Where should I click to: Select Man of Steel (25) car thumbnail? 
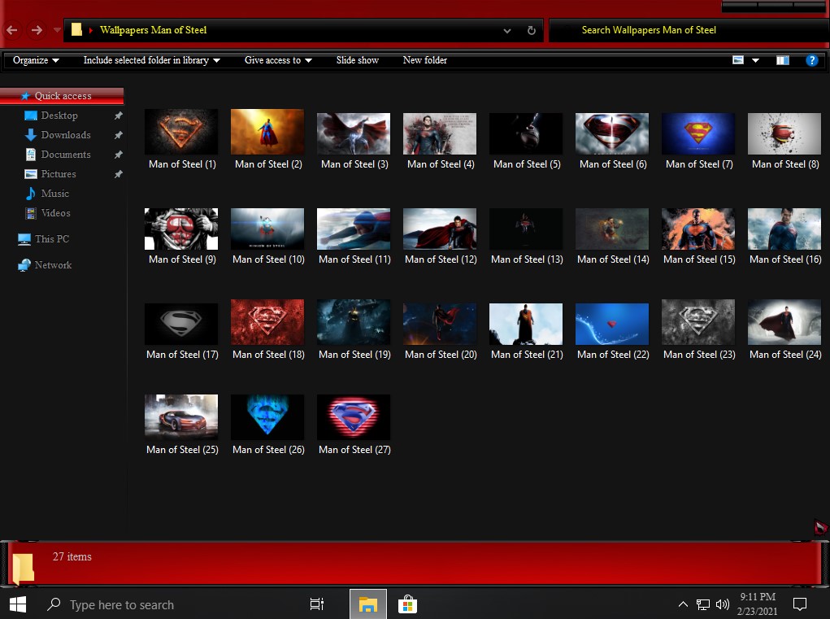coord(181,417)
